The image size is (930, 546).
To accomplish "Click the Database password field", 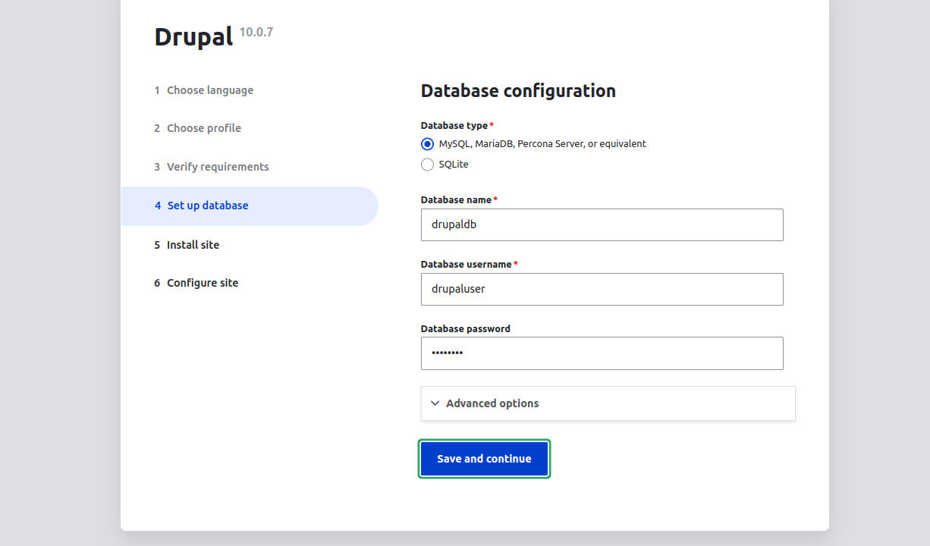I will coord(602,353).
